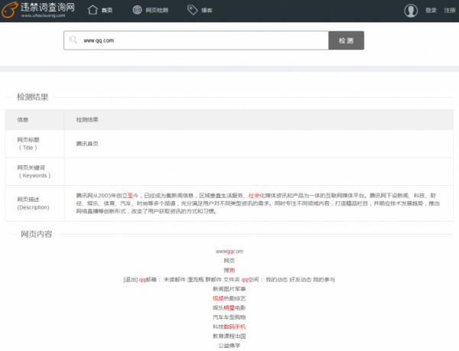
Task: Open the 注册 link
Action: 448,11
